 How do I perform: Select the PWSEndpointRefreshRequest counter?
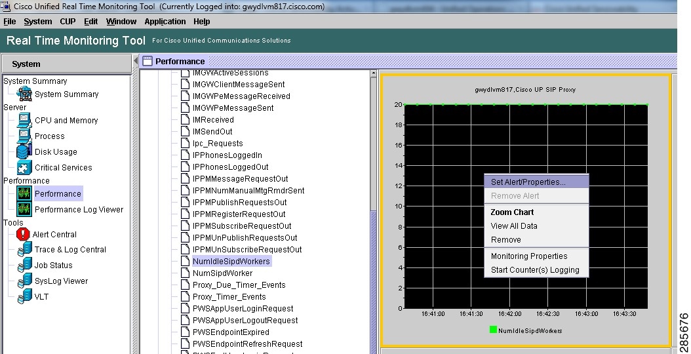(x=248, y=344)
